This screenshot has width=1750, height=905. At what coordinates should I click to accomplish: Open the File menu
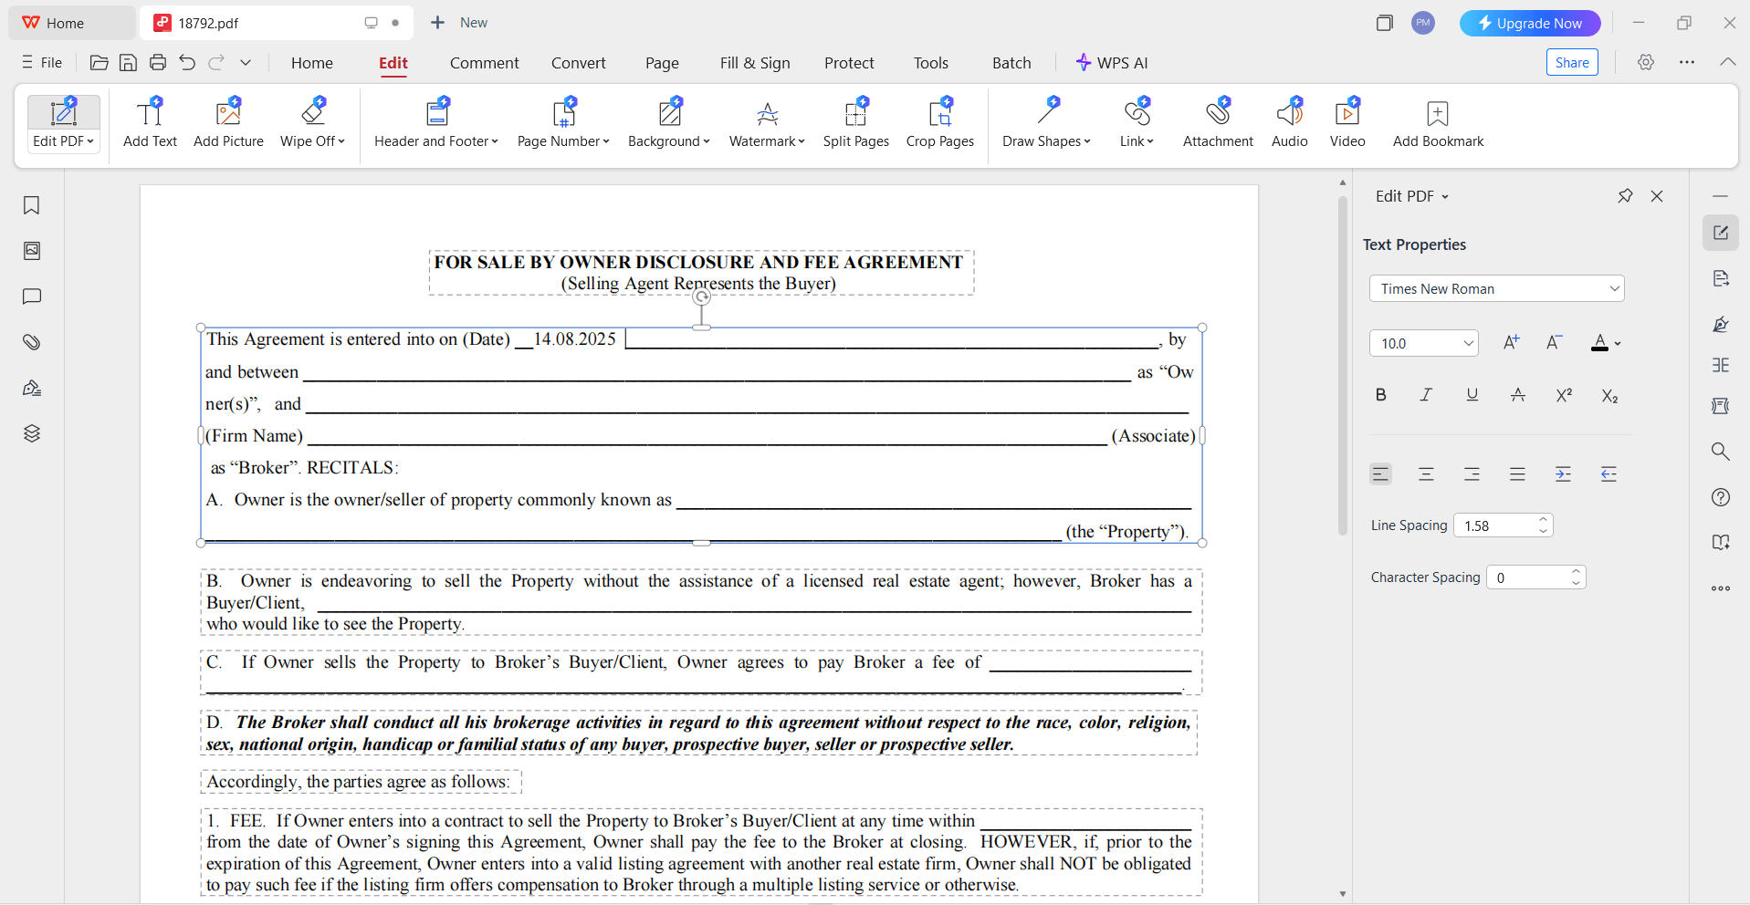pos(42,62)
